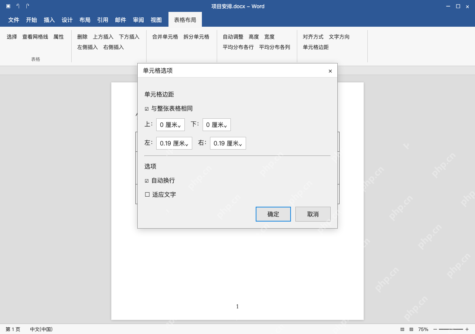Uncheck 与整张表格相同 checkbox

[x=147, y=109]
